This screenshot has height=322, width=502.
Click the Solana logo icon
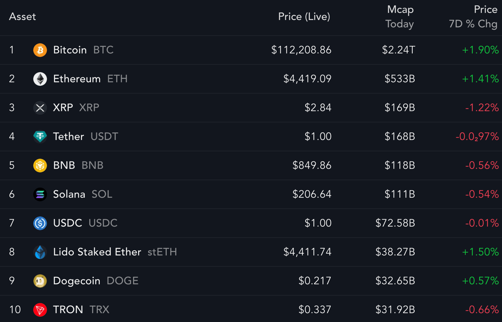[x=40, y=194]
